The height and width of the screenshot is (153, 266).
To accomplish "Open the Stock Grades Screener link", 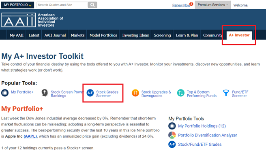I will click(107, 94).
